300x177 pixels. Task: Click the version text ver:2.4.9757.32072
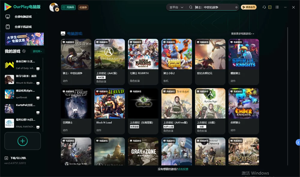(15, 163)
